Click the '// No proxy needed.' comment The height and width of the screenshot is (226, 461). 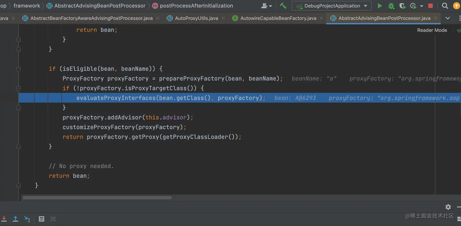pos(81,166)
